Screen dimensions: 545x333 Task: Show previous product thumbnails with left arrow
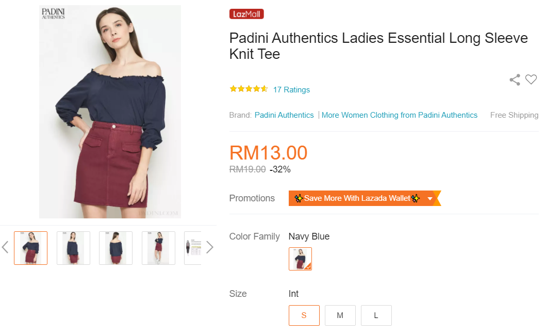(x=5, y=247)
